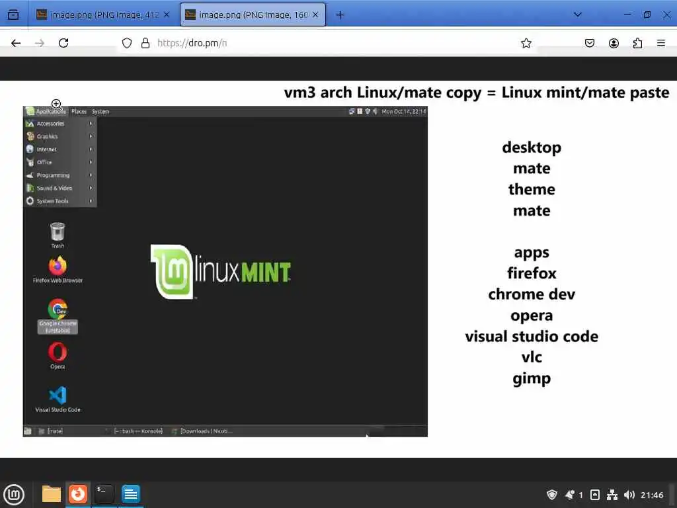The height and width of the screenshot is (508, 677).
Task: Open the Linux Mint start menu
Action: (x=14, y=495)
